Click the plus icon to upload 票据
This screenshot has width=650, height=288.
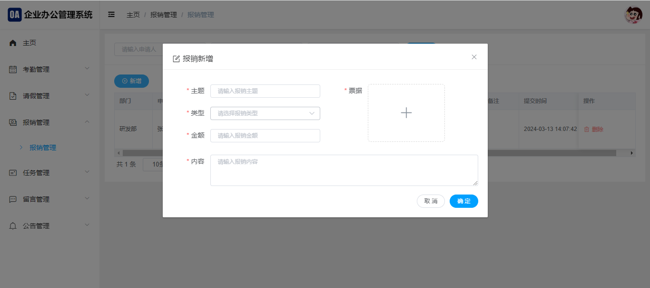[406, 113]
